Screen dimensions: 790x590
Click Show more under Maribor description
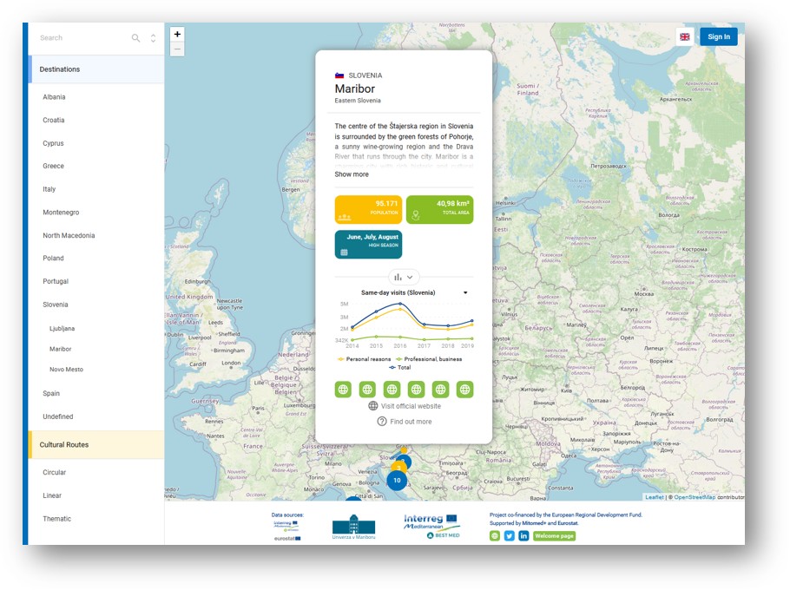(352, 174)
